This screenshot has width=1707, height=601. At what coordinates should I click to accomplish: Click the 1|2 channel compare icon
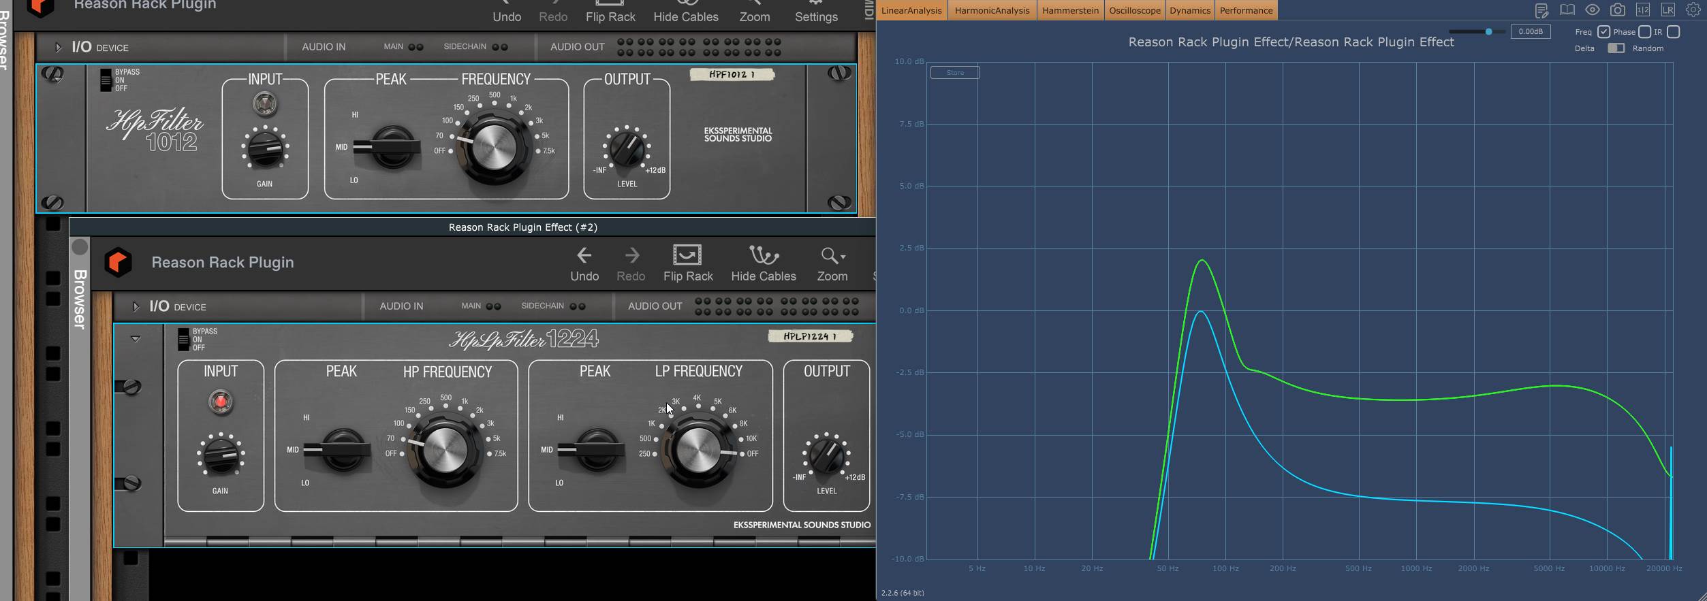(x=1643, y=10)
